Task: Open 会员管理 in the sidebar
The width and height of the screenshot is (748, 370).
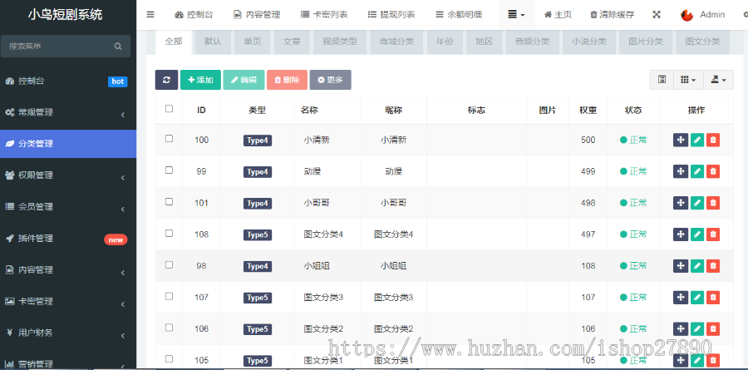Action: click(x=68, y=207)
